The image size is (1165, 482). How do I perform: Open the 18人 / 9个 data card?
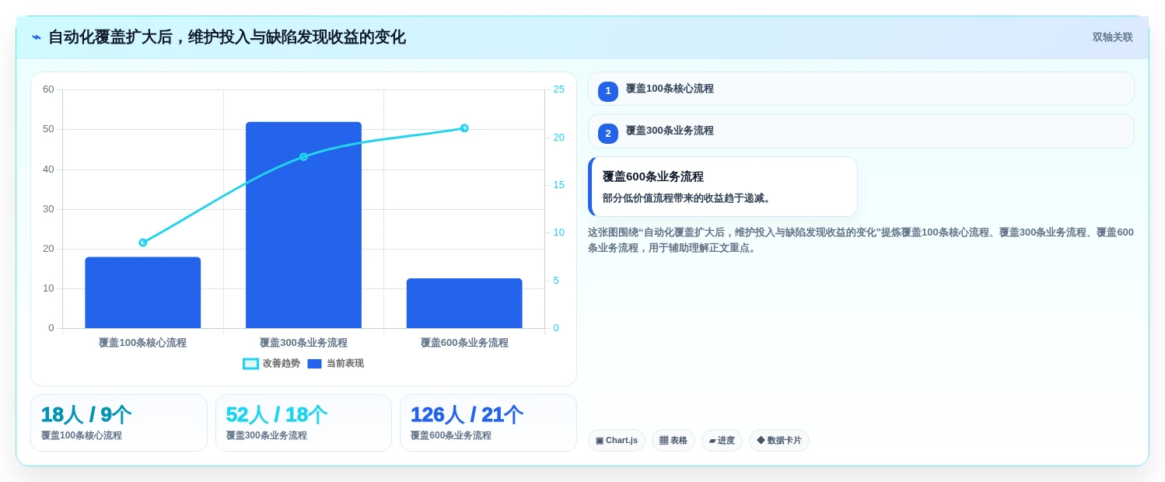119,423
